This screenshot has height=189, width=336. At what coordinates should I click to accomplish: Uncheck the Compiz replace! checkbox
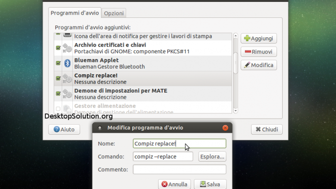(x=58, y=78)
